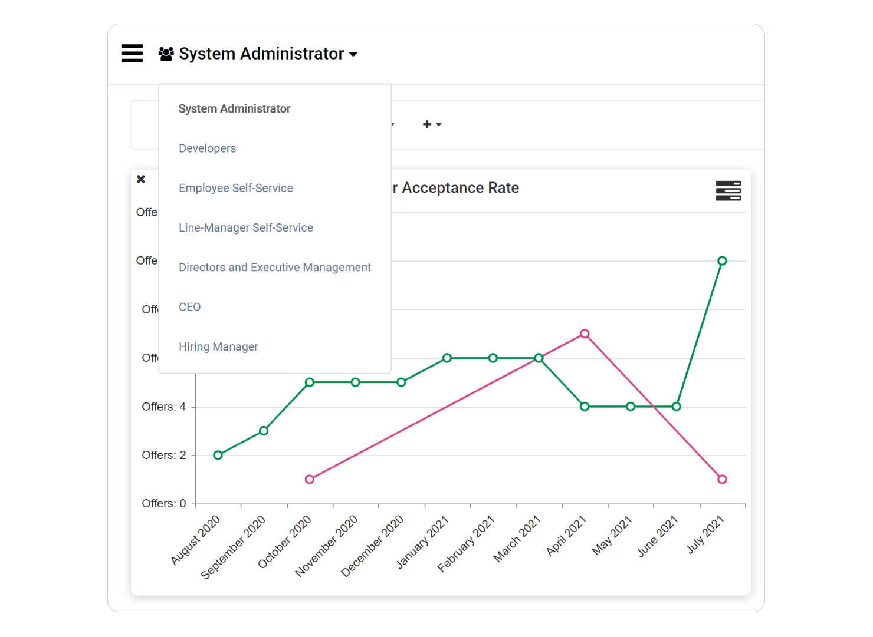Click the green data point for December 2020
This screenshot has width=873, height=637.
401,382
